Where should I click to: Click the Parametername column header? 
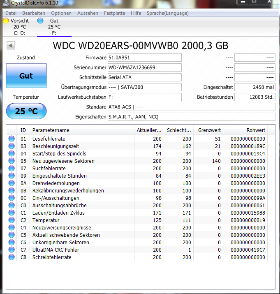pos(82,130)
